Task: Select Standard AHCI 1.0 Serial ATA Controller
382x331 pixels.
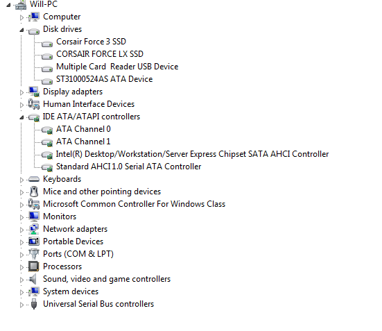Action: [x=129, y=167]
